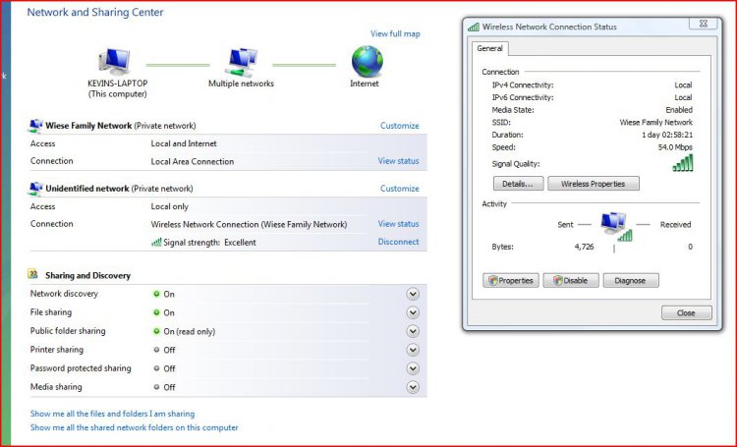The width and height of the screenshot is (737, 447).
Task: Click the signal strength bars icon
Action: coord(156,242)
